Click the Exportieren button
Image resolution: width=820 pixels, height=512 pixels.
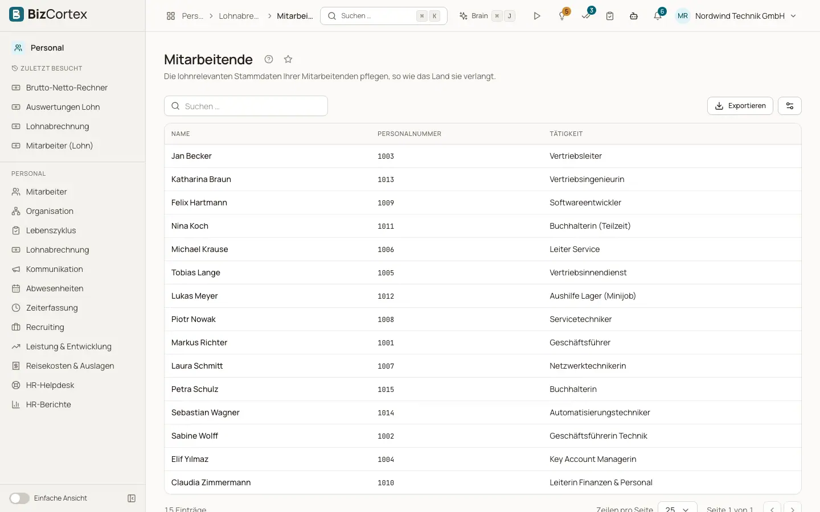pyautogui.click(x=740, y=106)
